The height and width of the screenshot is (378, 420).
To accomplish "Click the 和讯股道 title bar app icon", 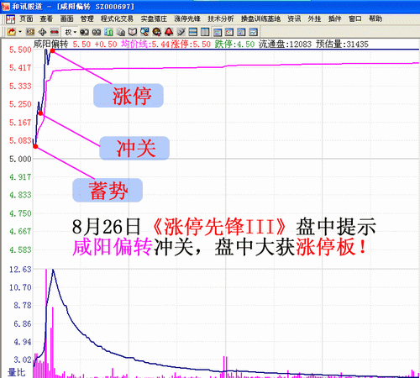I will click(x=6, y=6).
